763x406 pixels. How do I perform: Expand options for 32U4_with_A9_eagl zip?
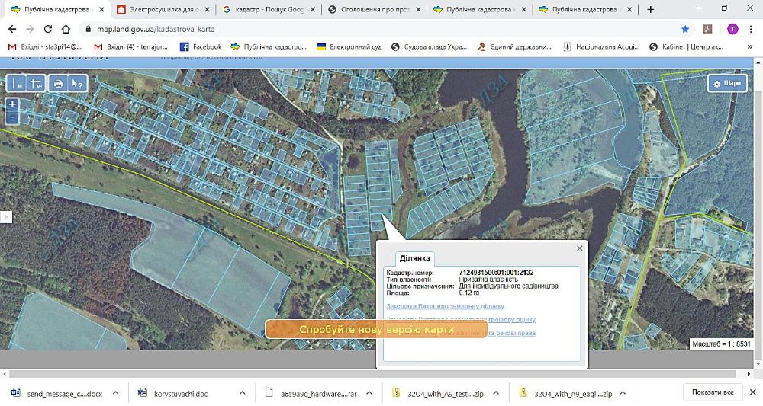click(x=623, y=393)
